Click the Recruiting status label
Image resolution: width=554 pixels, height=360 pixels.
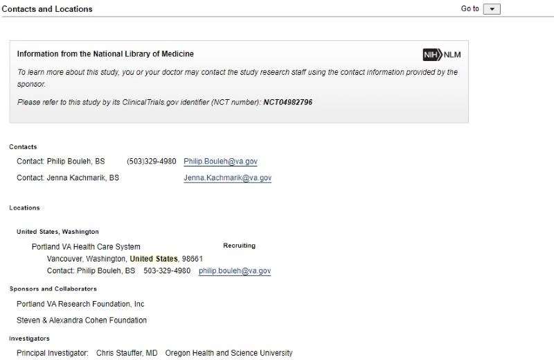point(239,246)
